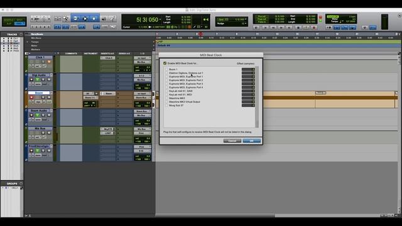Check the Euphonix Port 1 checkbox
402x226 pixels.
[x=166, y=77]
